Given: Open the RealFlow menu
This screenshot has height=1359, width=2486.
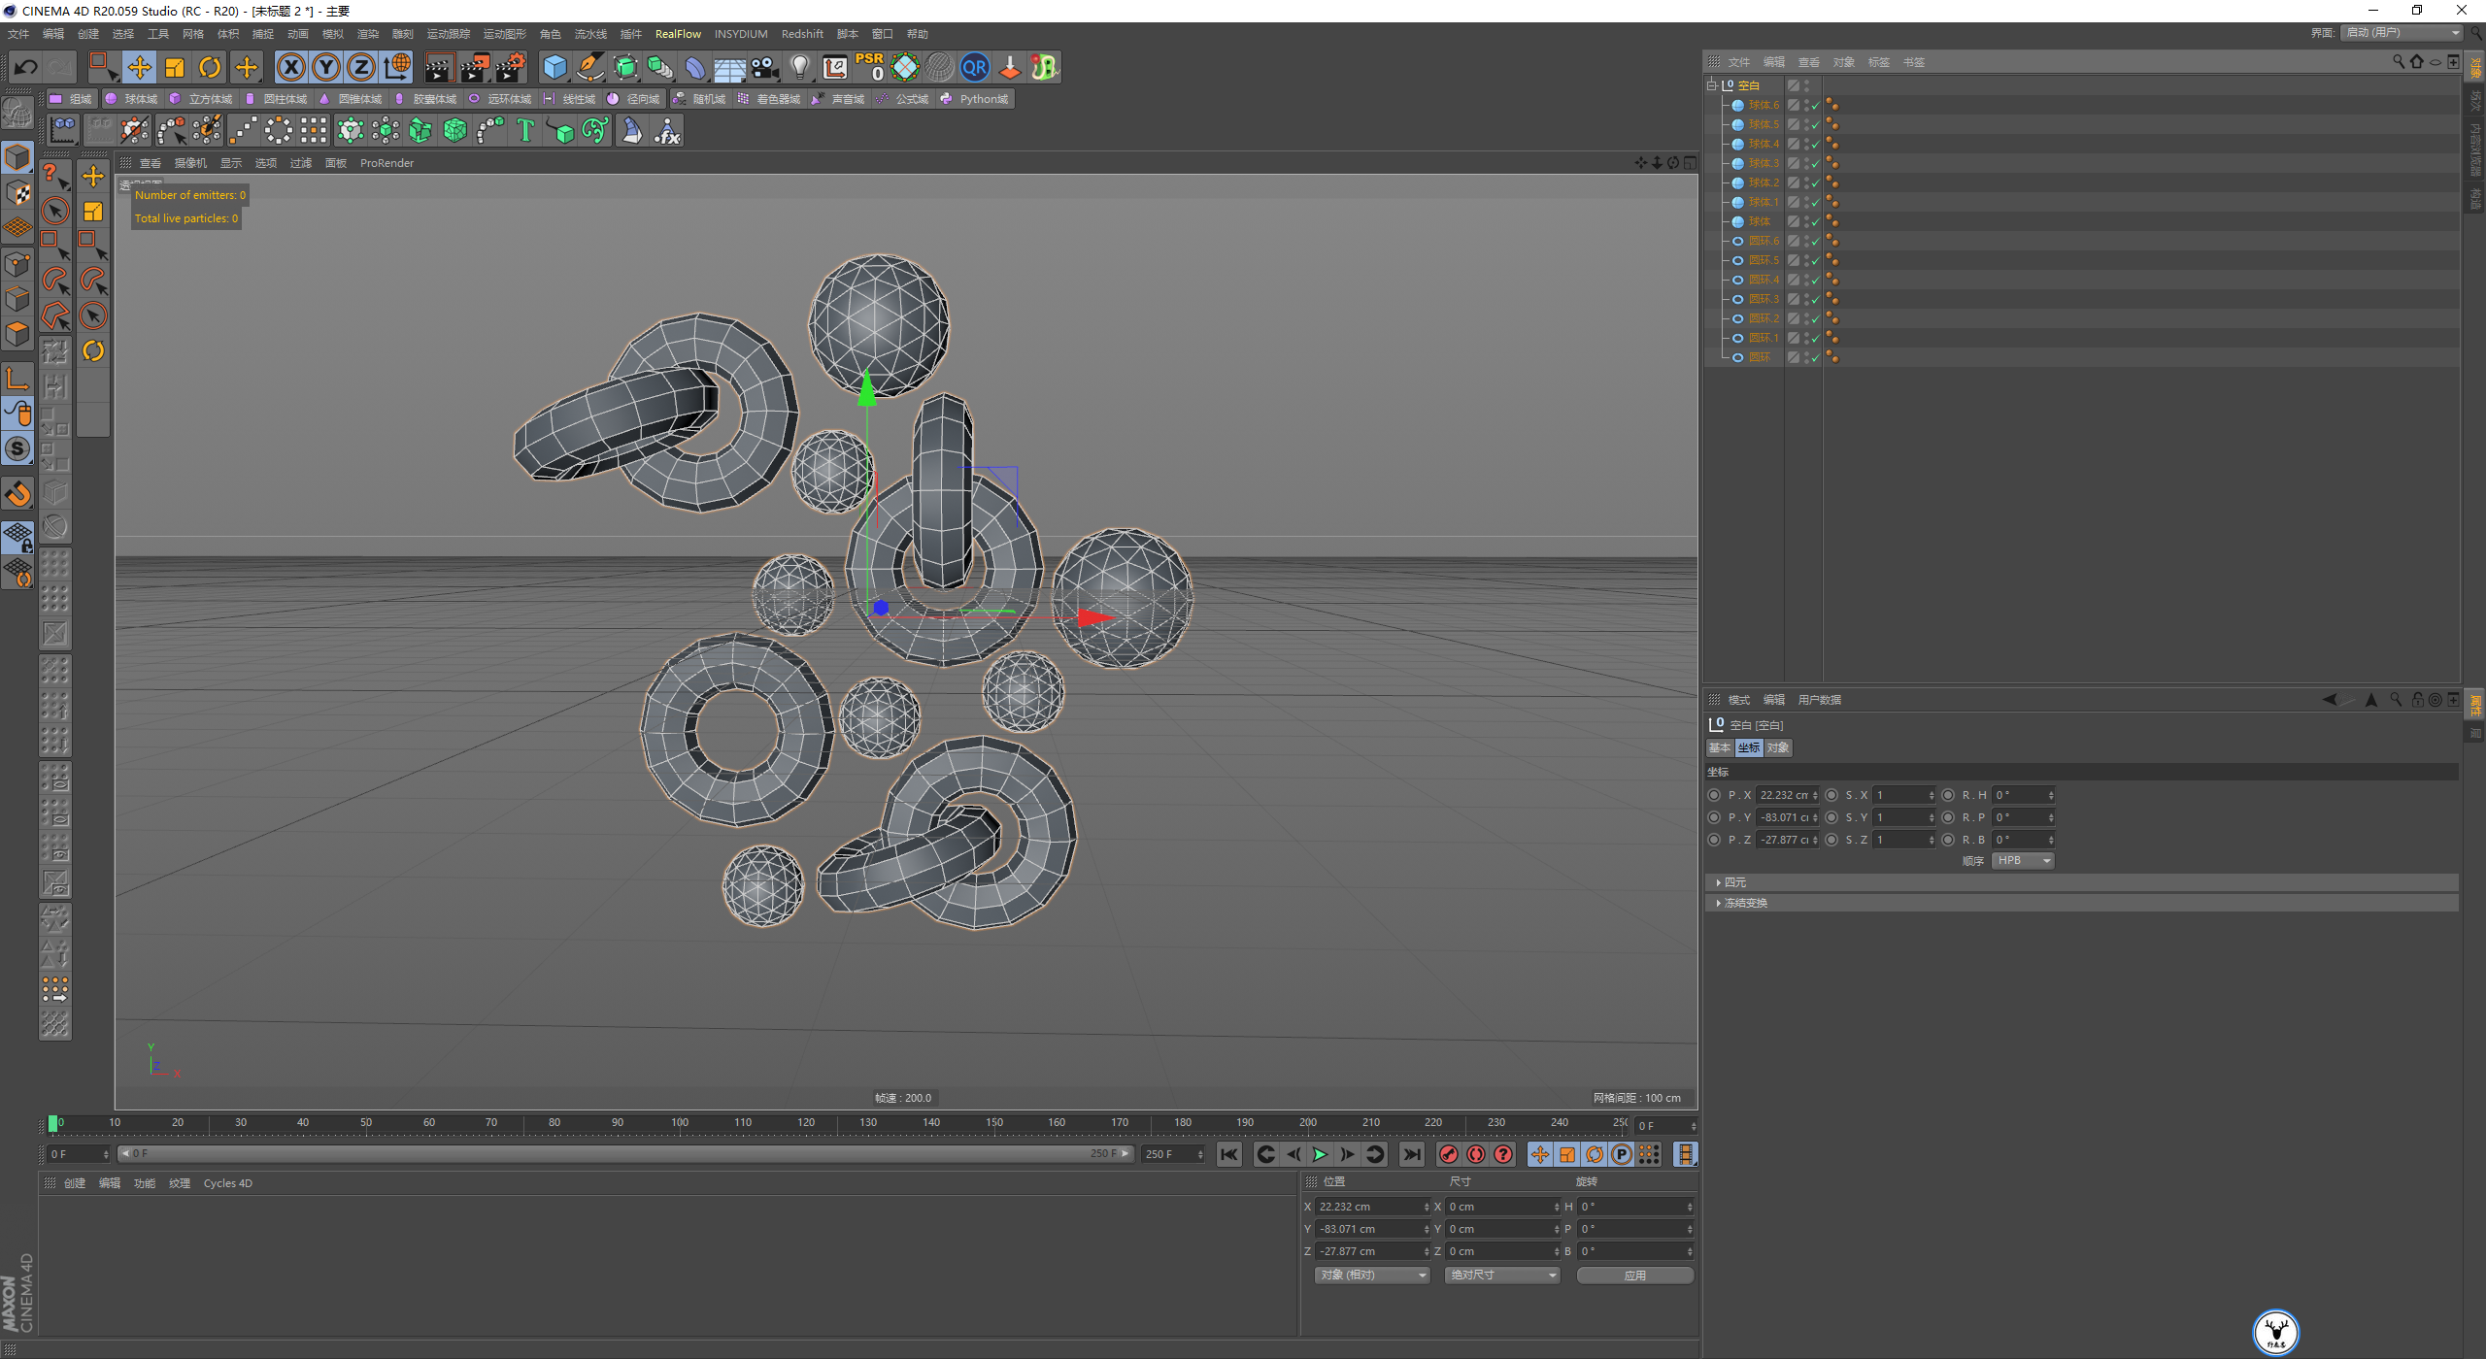Looking at the screenshot, I should coord(677,34).
